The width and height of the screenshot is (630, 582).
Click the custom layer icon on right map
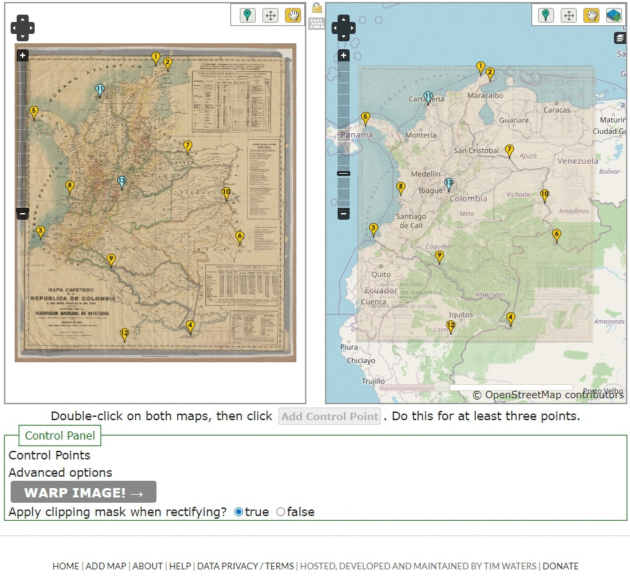point(613,15)
